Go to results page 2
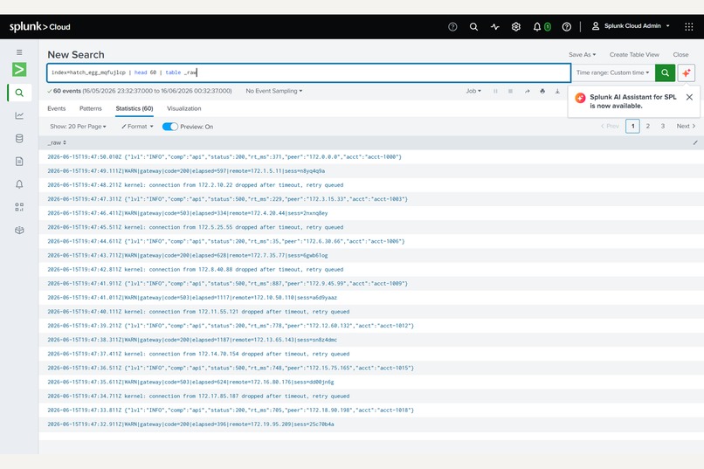This screenshot has height=469, width=704. click(648, 126)
